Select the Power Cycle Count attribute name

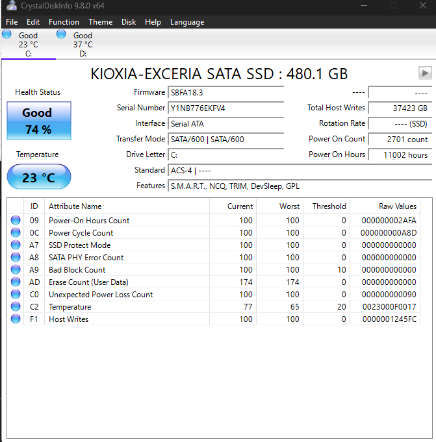click(81, 233)
